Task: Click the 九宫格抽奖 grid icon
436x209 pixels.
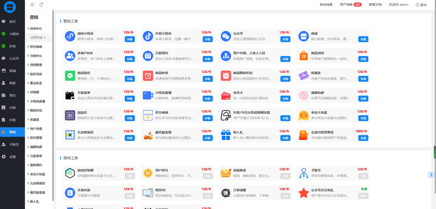Action: (70, 135)
